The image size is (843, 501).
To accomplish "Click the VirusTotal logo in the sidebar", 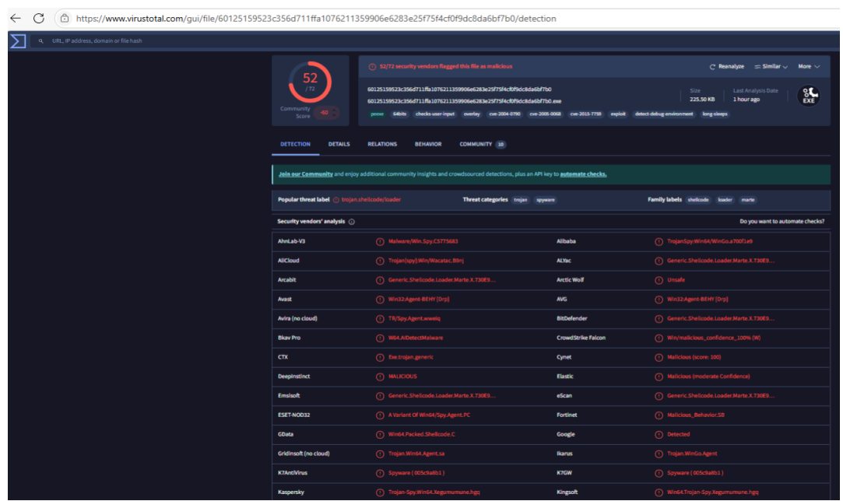I will point(17,40).
